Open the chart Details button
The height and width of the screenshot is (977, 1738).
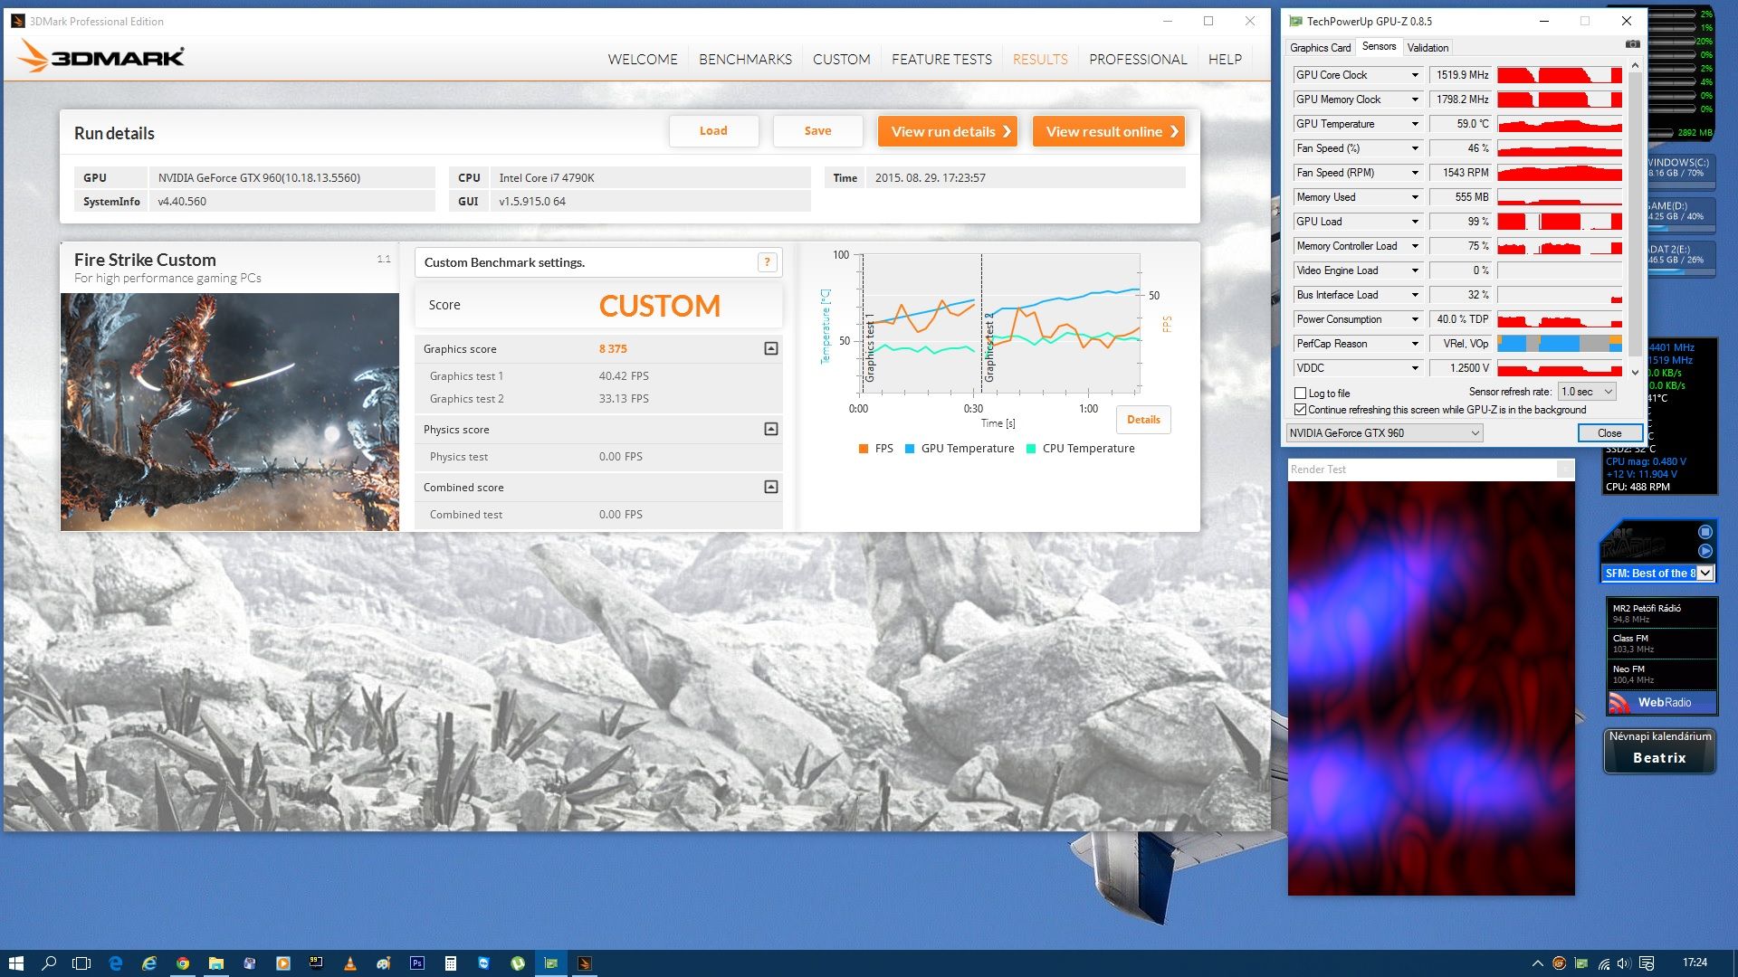[x=1143, y=420]
